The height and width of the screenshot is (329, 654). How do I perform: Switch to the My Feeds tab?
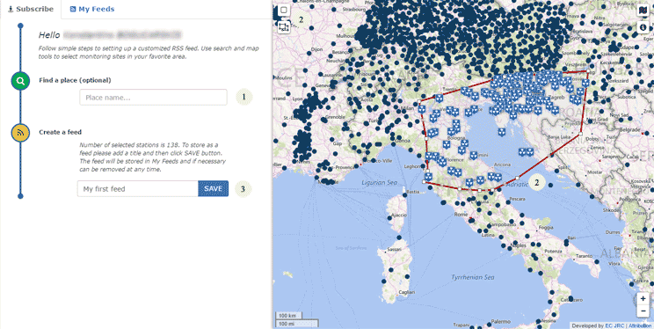click(92, 9)
